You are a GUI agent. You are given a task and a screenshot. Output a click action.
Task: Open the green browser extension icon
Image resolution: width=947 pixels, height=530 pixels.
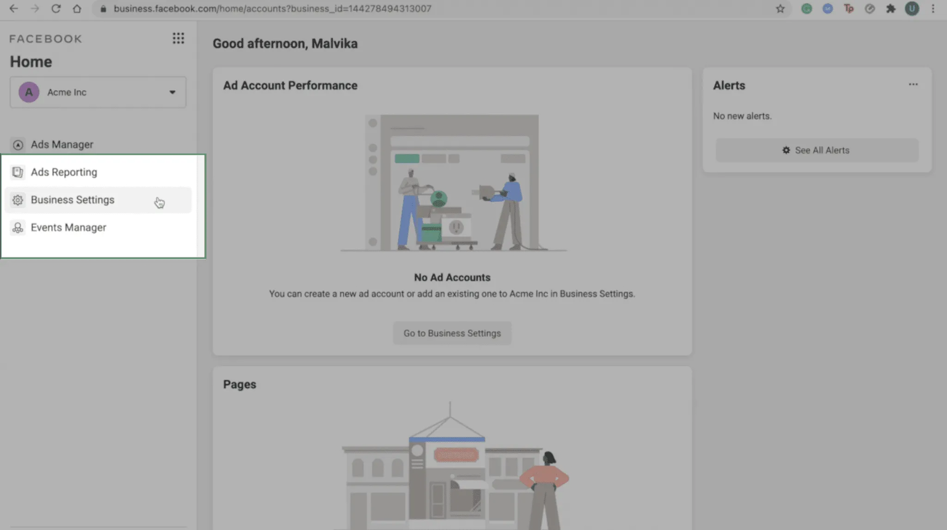tap(806, 9)
